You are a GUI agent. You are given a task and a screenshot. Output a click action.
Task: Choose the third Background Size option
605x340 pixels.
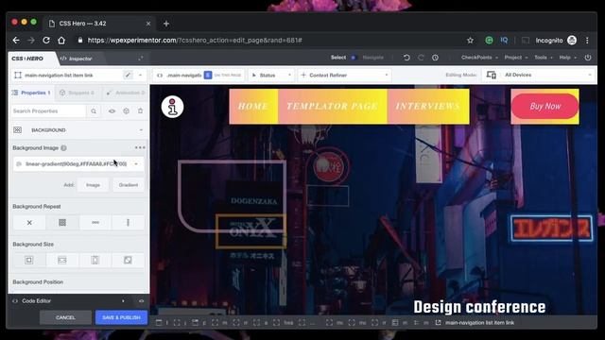point(95,261)
